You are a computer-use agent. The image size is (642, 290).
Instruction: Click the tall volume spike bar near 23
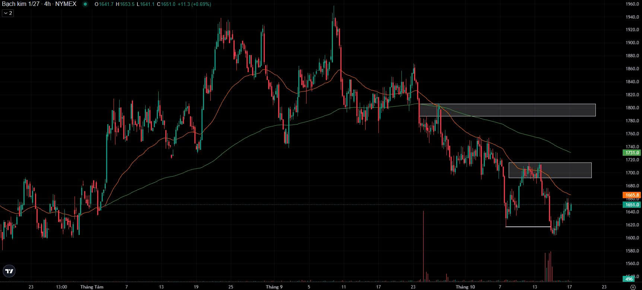point(423,246)
